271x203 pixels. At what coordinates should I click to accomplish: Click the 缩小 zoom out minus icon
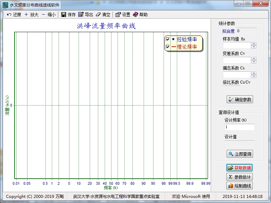(43, 15)
